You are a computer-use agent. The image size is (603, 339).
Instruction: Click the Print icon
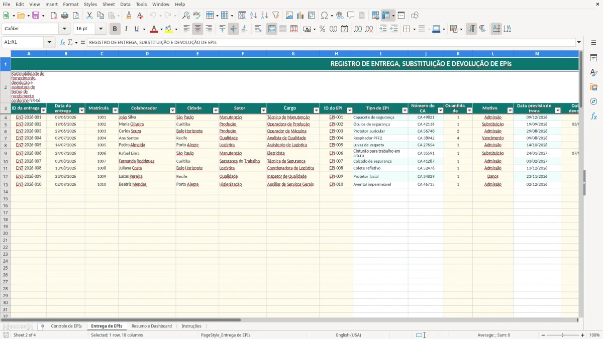pyautogui.click(x=65, y=16)
